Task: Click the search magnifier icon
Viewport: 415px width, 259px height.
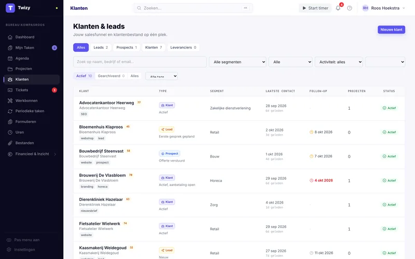Action: pyautogui.click(x=139, y=8)
